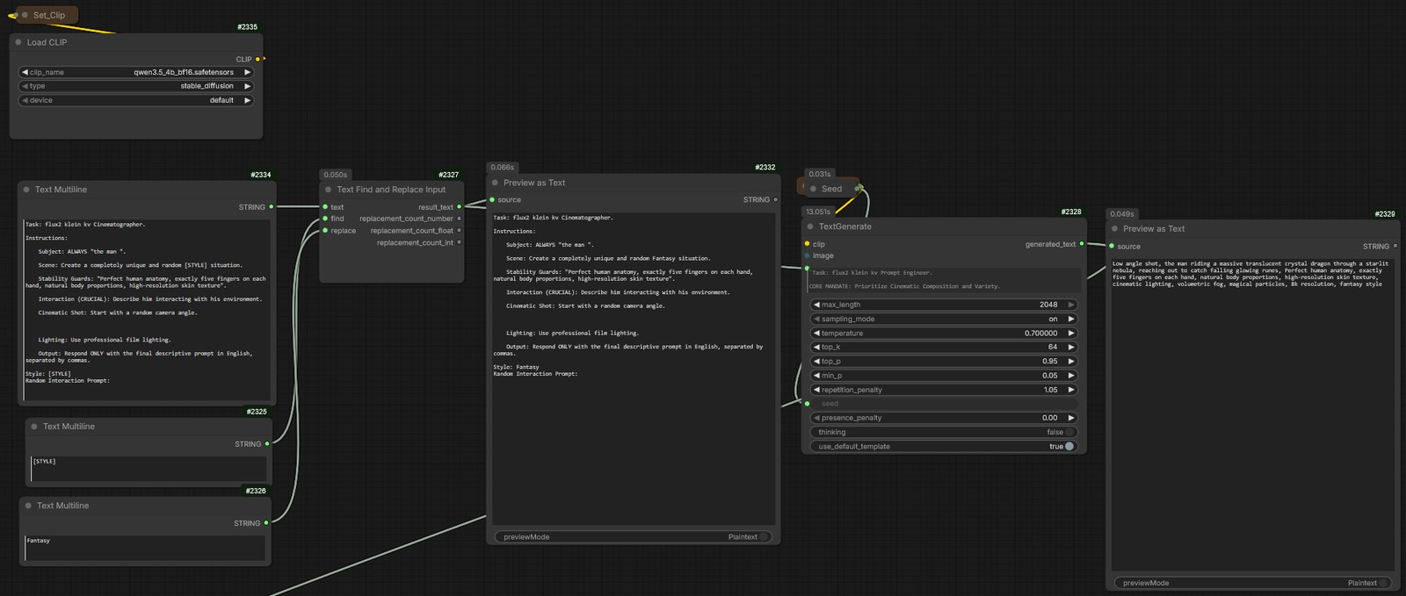Toggle previewMode Plaintext switch on node #2332
Viewport: 1406px width, 596px height.
pos(764,537)
